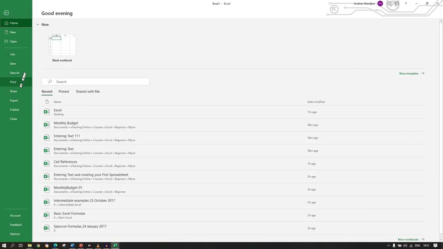Screen dimensions: 443x249
Task: Click the battery tray icon
Action: [400, 246]
